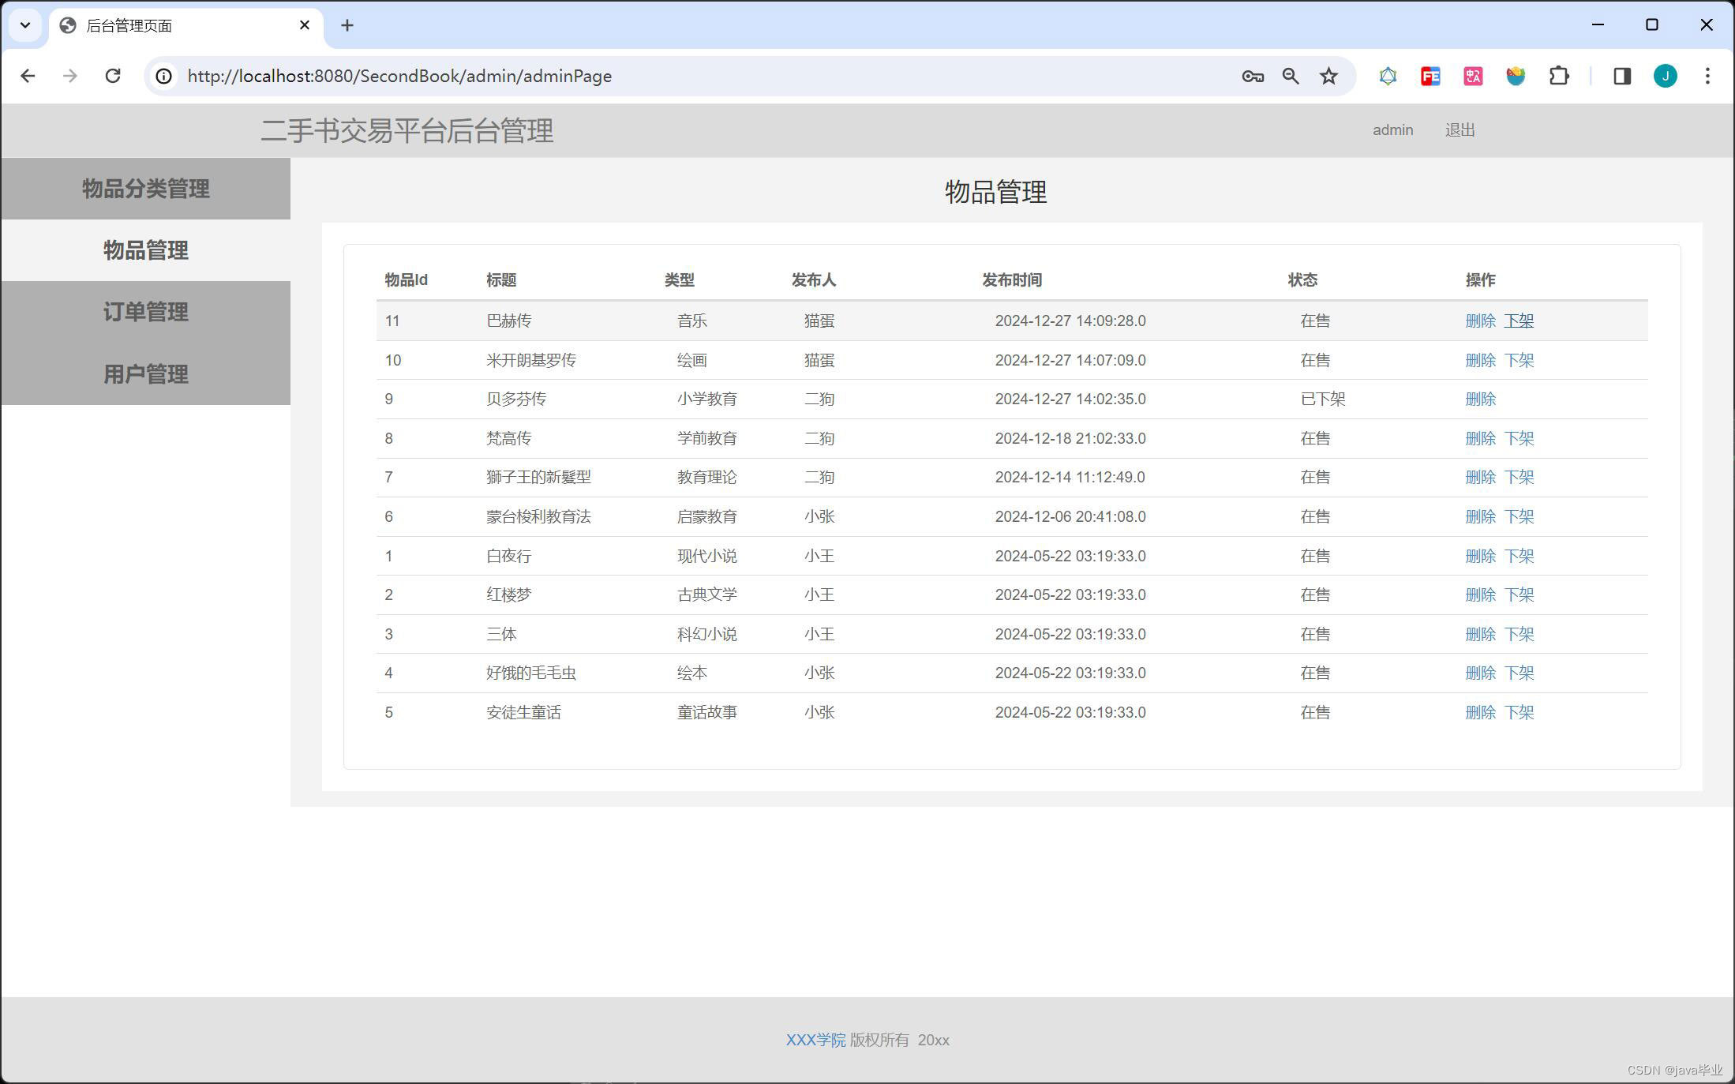Toggle the browser side panel icon
Screen dimensions: 1735x1084
tap(1622, 76)
